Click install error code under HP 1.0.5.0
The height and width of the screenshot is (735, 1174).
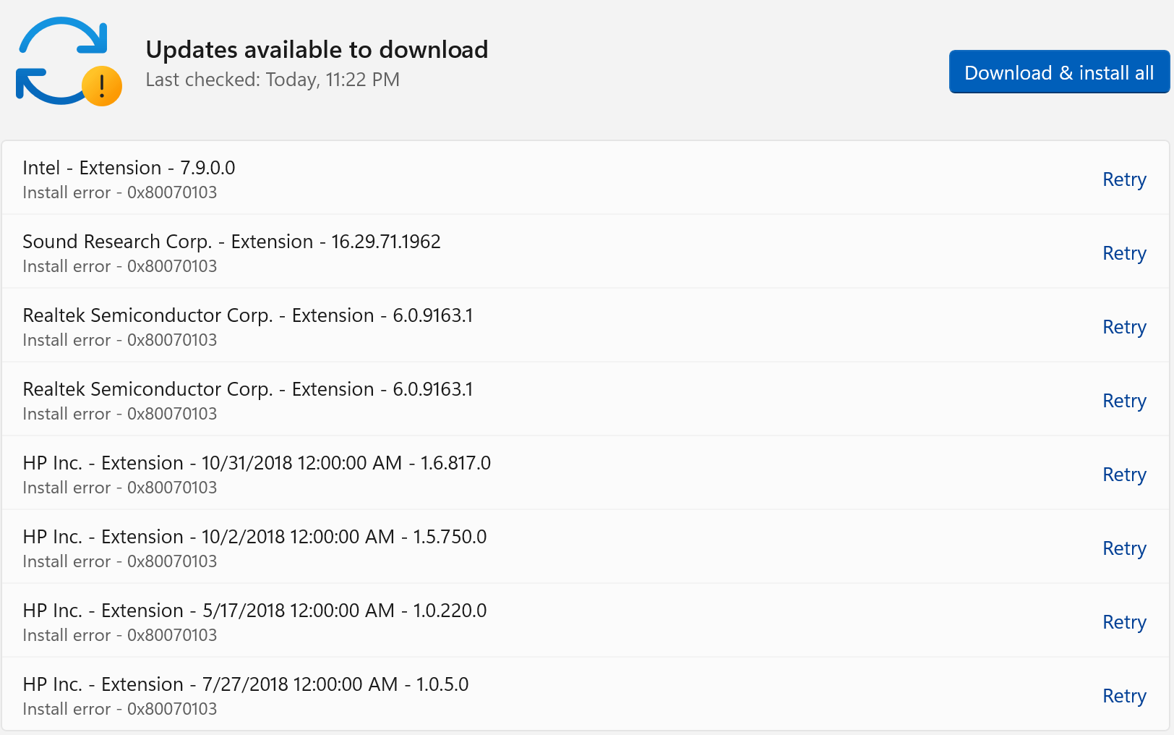tap(119, 709)
